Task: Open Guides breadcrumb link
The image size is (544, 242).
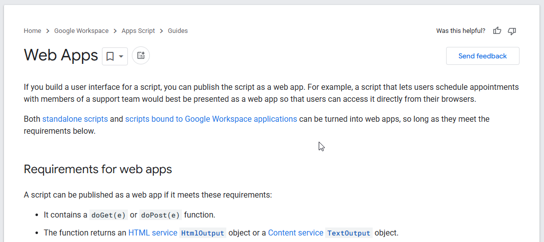Action: pos(178,31)
